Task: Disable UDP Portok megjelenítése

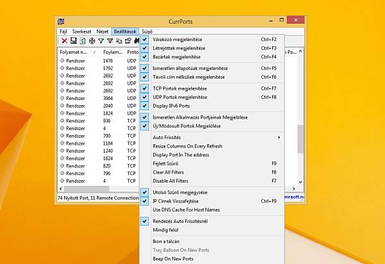Action: pyautogui.click(x=212, y=97)
